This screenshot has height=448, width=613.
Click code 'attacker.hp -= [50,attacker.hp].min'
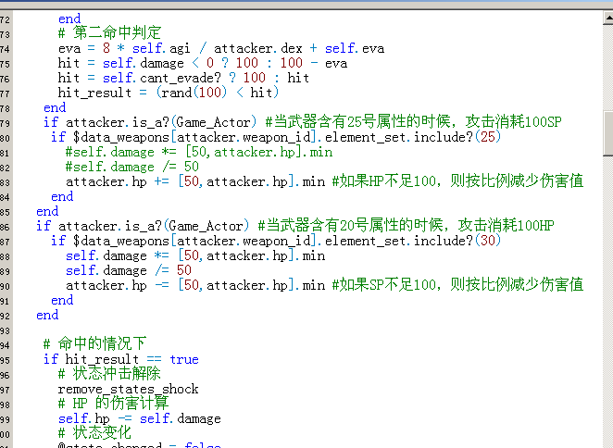195,285
